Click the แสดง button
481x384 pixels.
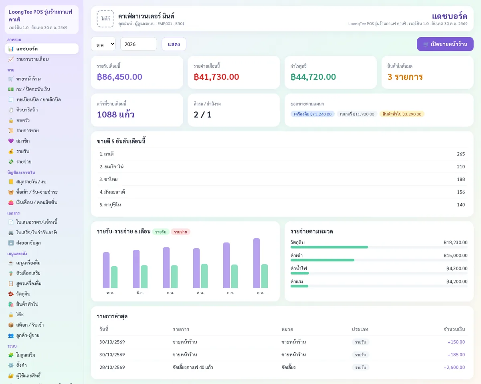[174, 44]
